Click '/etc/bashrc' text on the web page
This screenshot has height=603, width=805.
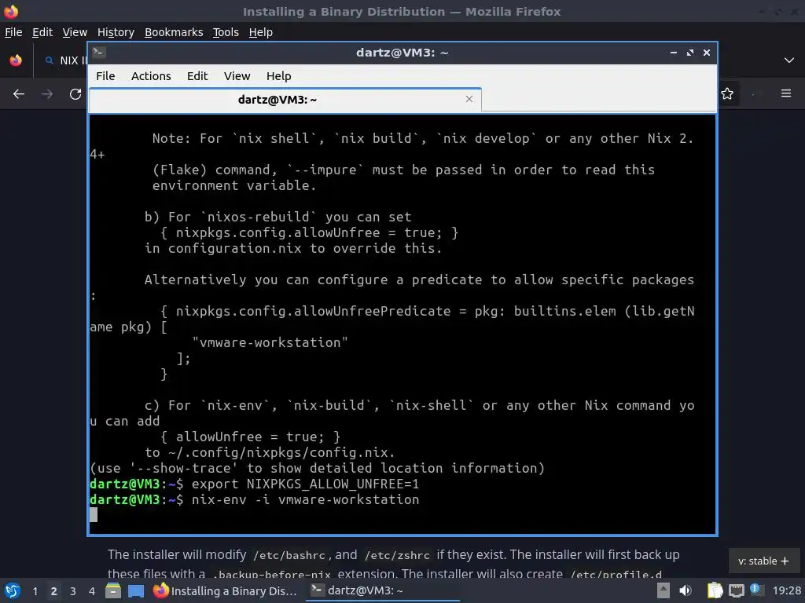click(289, 555)
